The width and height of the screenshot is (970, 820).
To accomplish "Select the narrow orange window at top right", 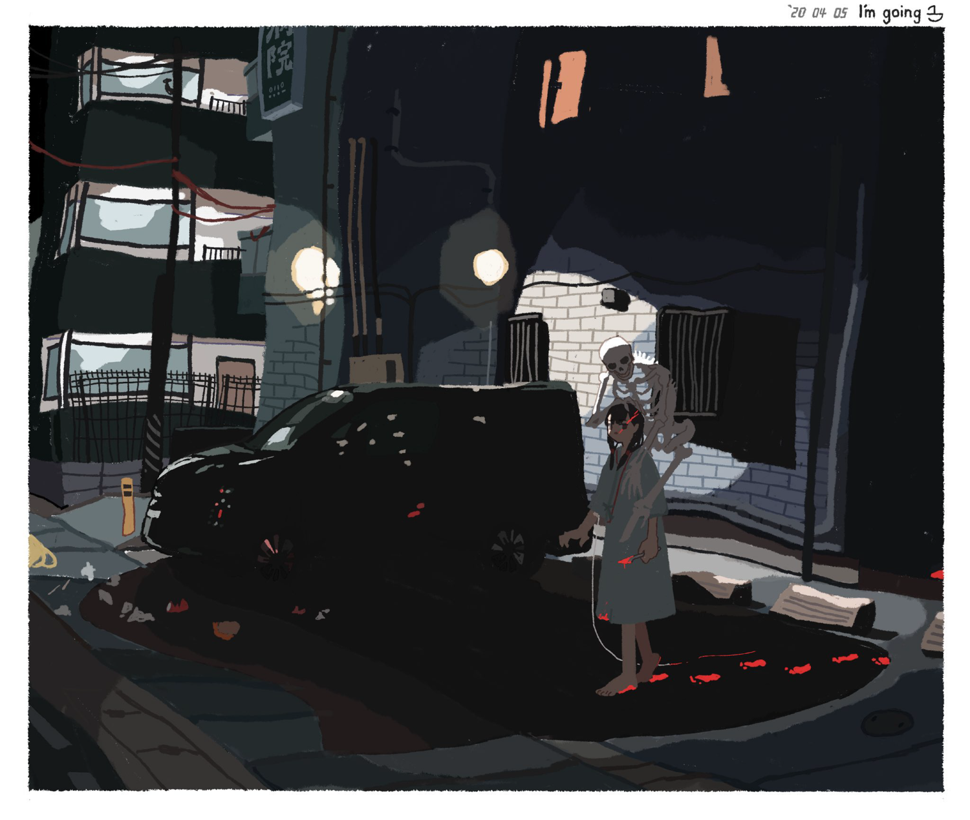I will click(x=715, y=68).
